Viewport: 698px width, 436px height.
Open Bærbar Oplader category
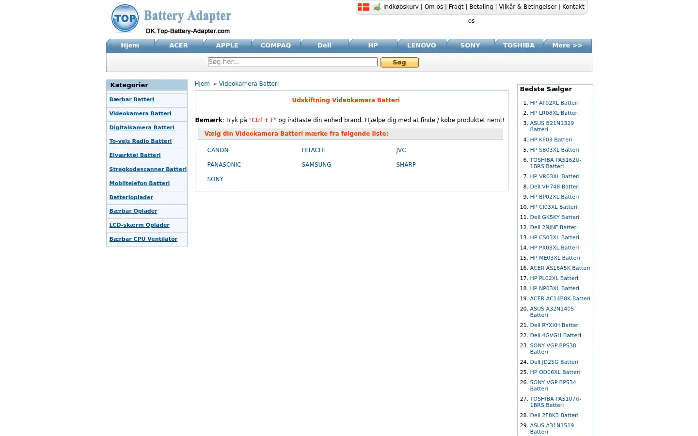(x=133, y=211)
